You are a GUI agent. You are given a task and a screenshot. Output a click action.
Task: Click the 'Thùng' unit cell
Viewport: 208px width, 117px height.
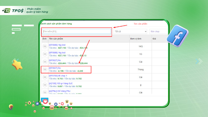point(141,70)
